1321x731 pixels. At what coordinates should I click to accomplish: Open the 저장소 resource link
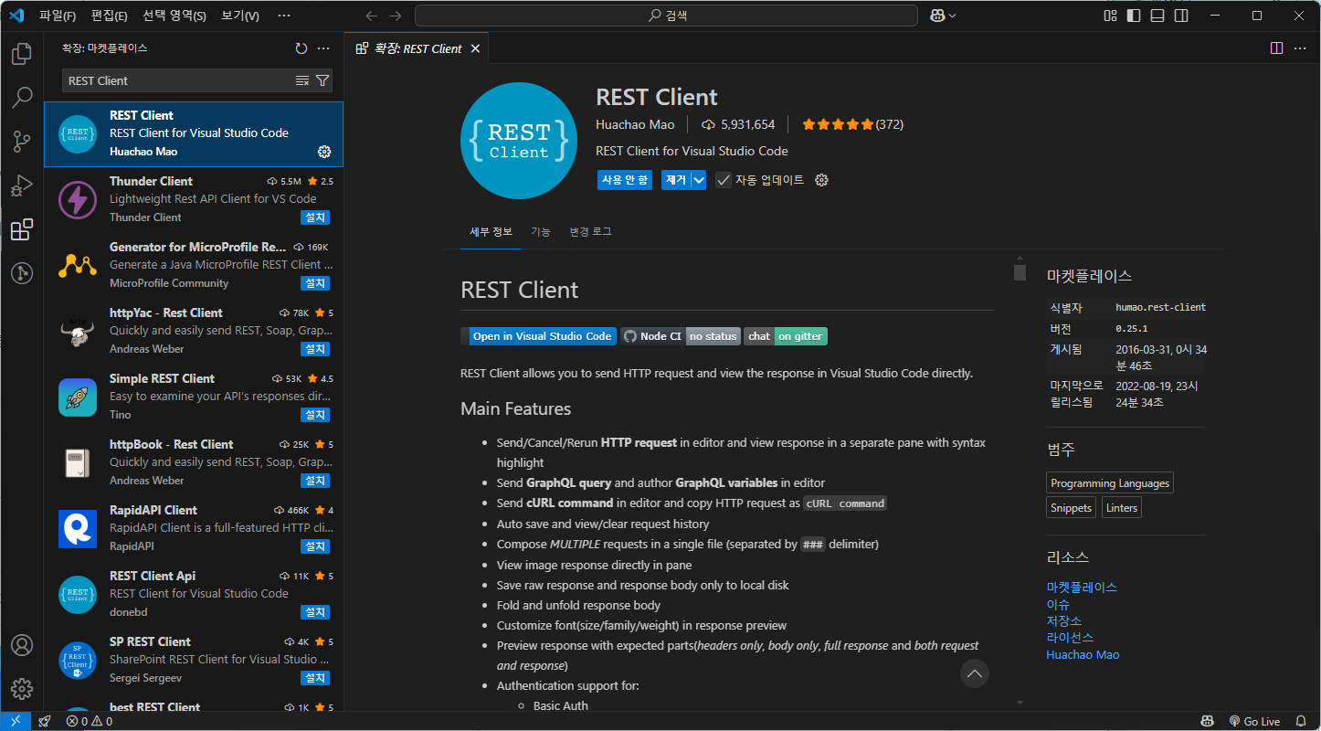point(1064,620)
